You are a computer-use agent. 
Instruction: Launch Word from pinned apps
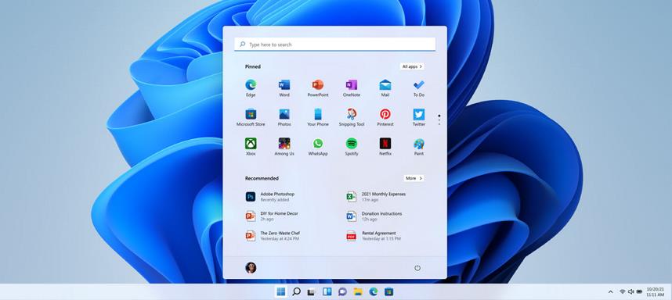point(284,88)
